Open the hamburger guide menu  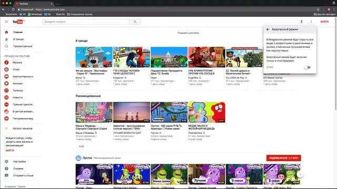[x=6, y=22]
